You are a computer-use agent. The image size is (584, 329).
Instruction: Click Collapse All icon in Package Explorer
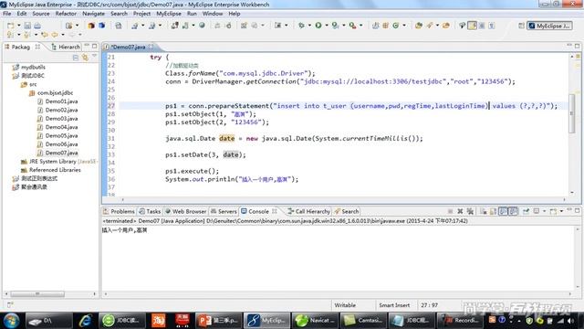tap(76, 58)
